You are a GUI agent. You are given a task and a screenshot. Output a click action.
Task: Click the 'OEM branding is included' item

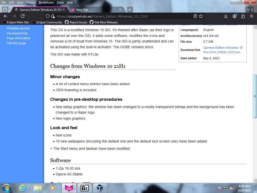[x=76, y=90]
